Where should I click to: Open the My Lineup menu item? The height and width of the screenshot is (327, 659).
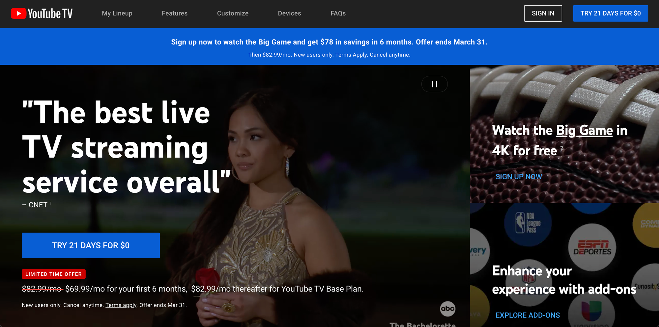[117, 13]
